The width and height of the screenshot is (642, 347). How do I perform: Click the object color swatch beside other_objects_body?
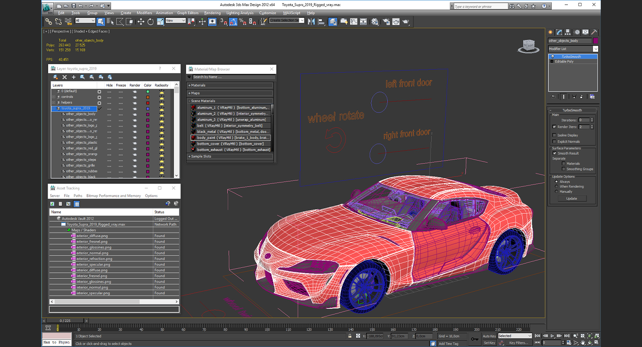click(x=596, y=41)
